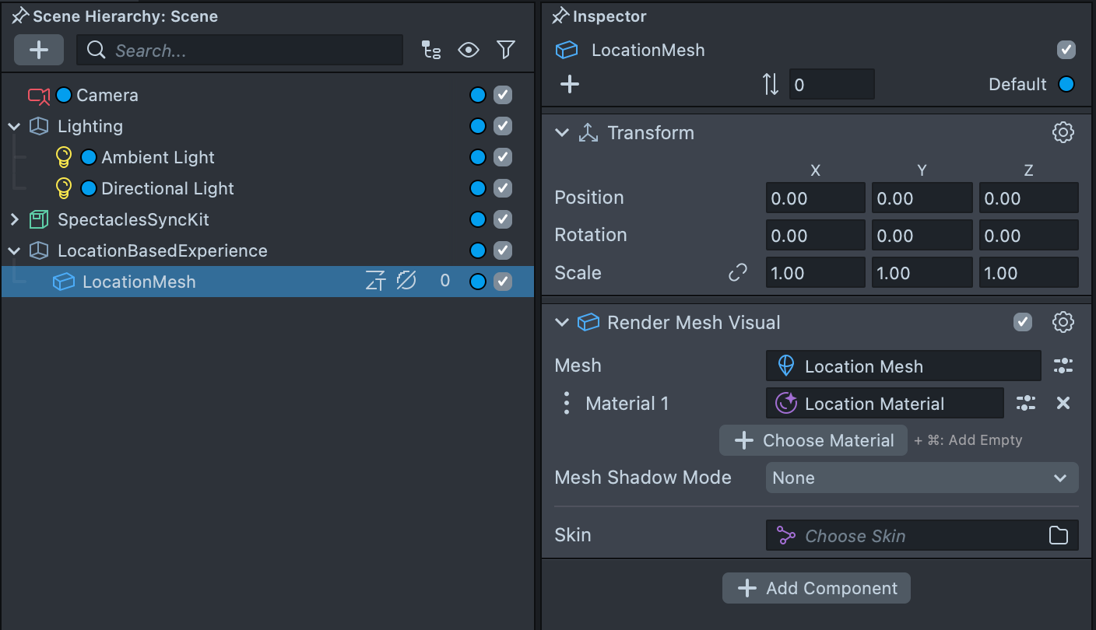The width and height of the screenshot is (1096, 630).
Task: Click the filter icon in Scene Hierarchy
Action: tap(506, 51)
